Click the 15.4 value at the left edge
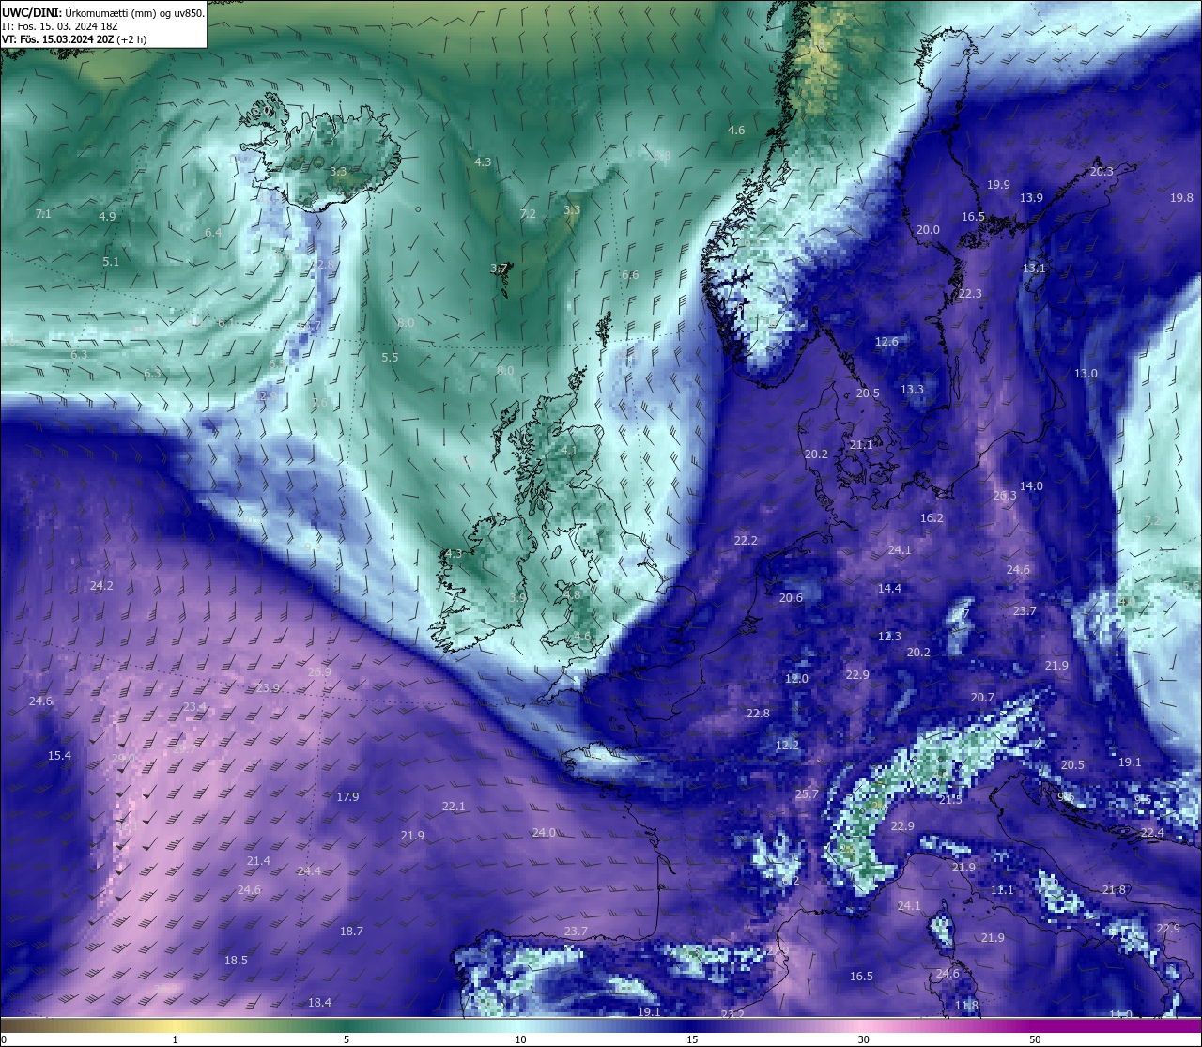1202x1047 pixels. (59, 755)
